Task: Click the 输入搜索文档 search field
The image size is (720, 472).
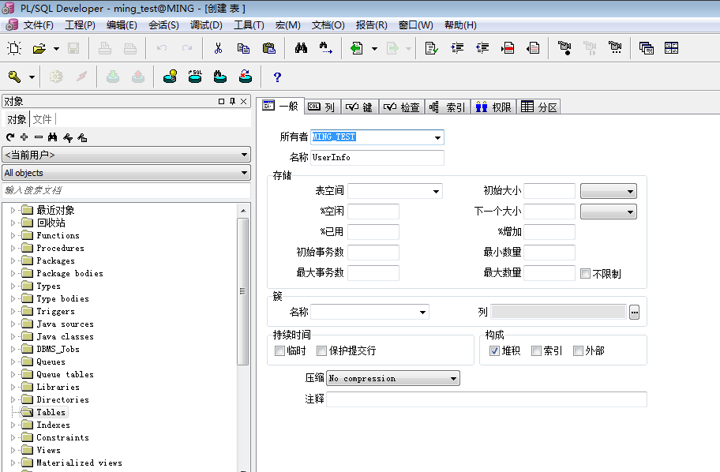Action: click(x=126, y=190)
